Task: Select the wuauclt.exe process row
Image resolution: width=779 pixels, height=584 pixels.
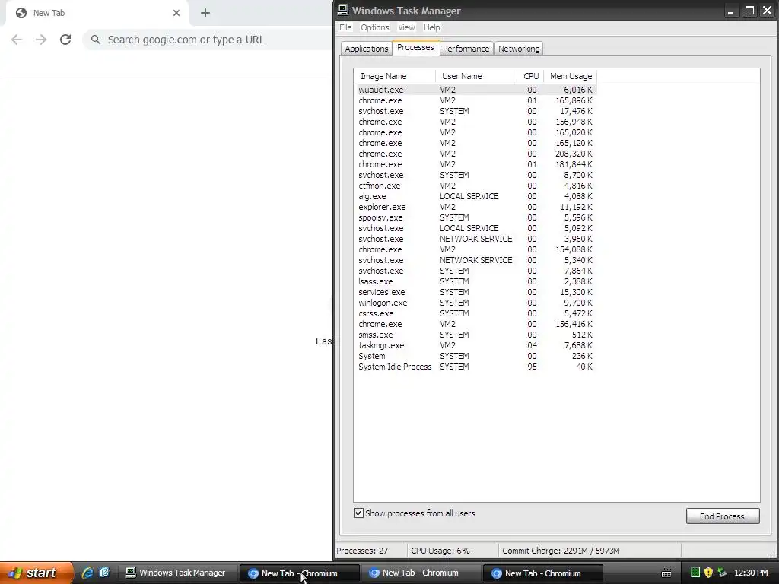Action: [x=475, y=90]
